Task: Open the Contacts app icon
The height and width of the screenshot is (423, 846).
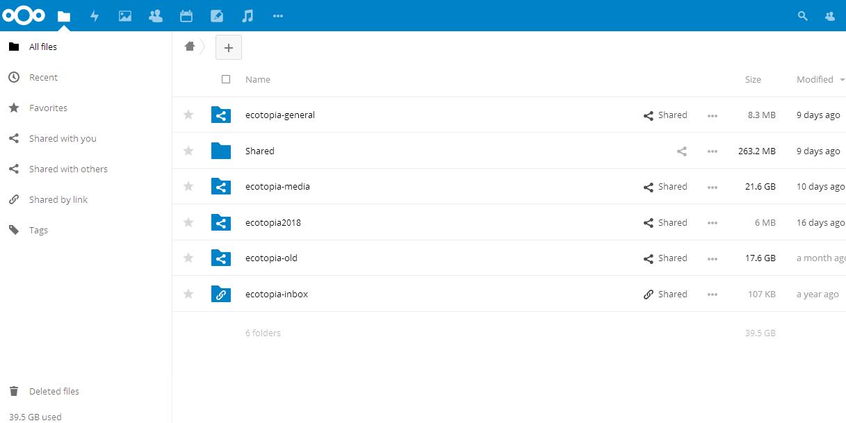Action: (x=156, y=16)
